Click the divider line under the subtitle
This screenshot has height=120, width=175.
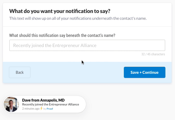(87, 27)
